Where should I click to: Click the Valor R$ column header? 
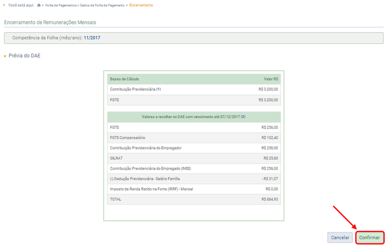pyautogui.click(x=271, y=79)
